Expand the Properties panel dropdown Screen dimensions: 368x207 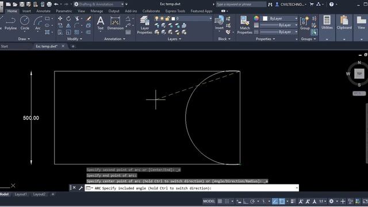(266, 39)
